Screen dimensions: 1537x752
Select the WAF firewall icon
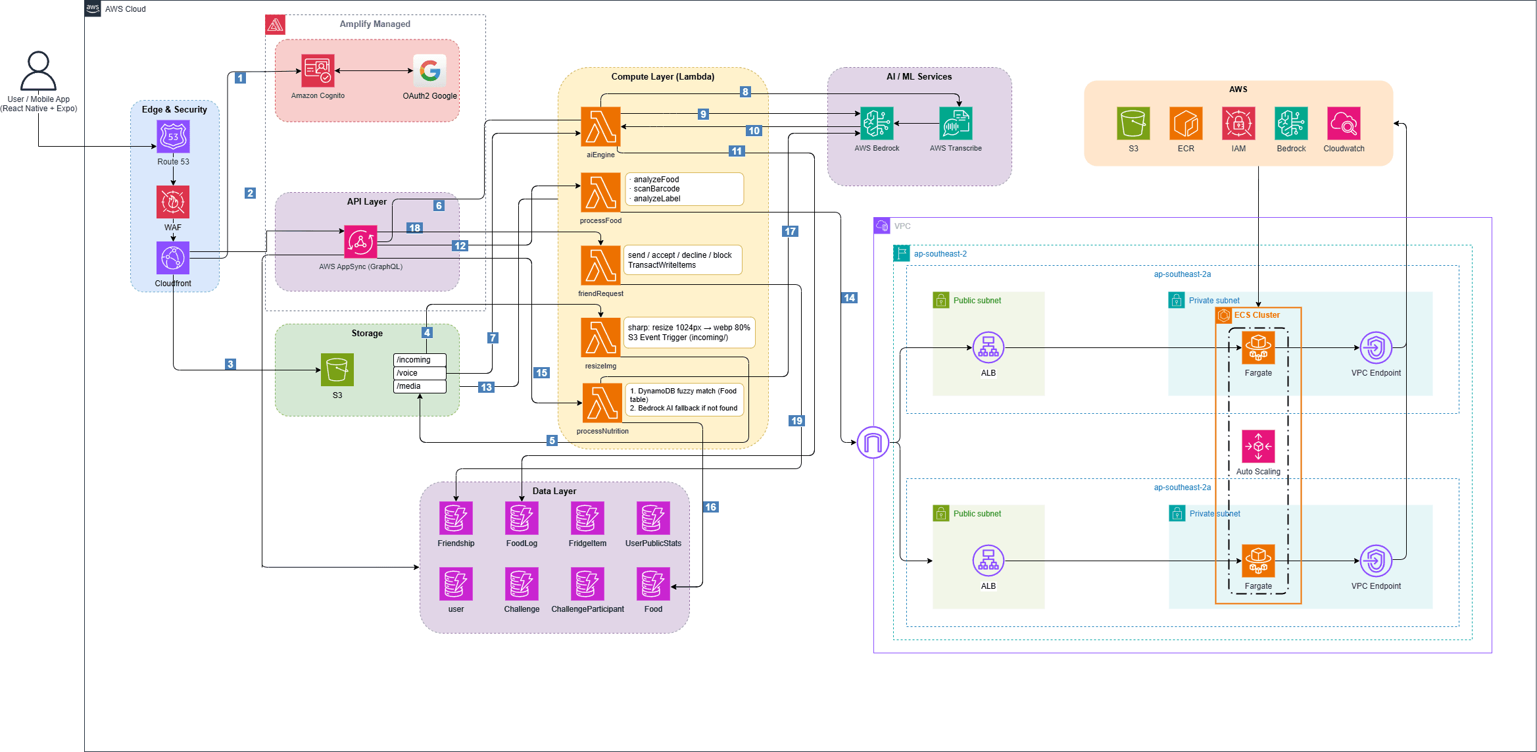coord(173,202)
